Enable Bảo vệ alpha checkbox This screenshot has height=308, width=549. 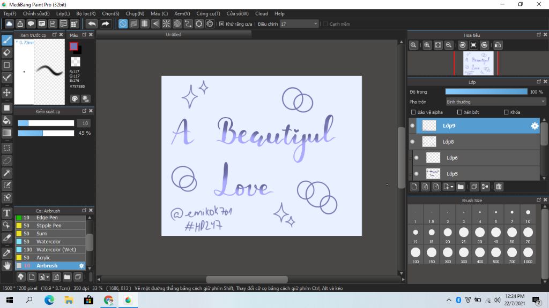pyautogui.click(x=413, y=112)
